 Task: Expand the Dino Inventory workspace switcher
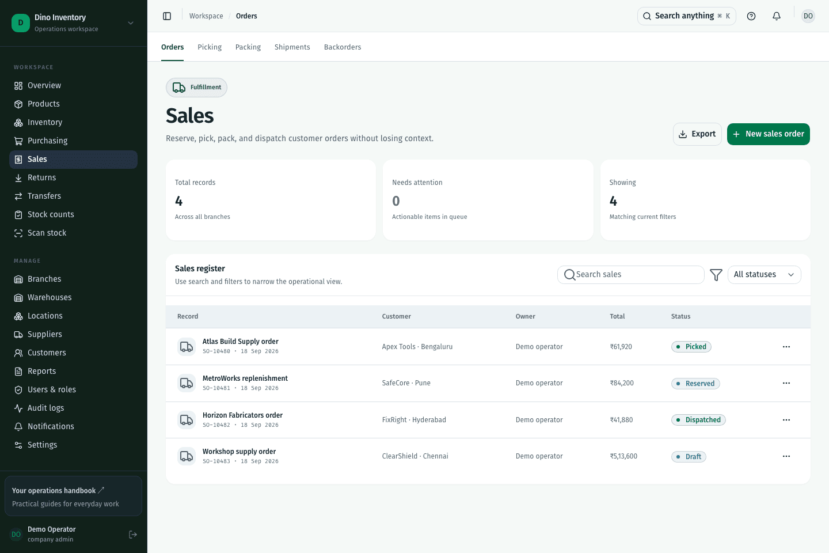coord(74,23)
